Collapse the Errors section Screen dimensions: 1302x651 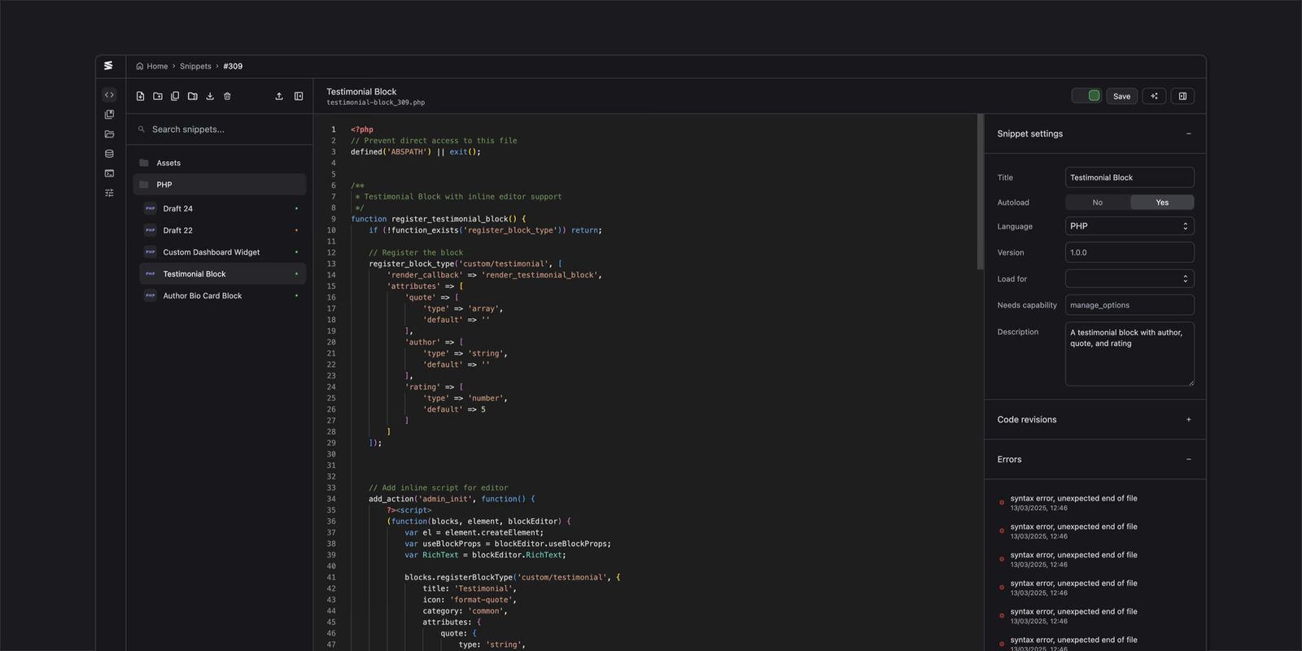pos(1188,460)
